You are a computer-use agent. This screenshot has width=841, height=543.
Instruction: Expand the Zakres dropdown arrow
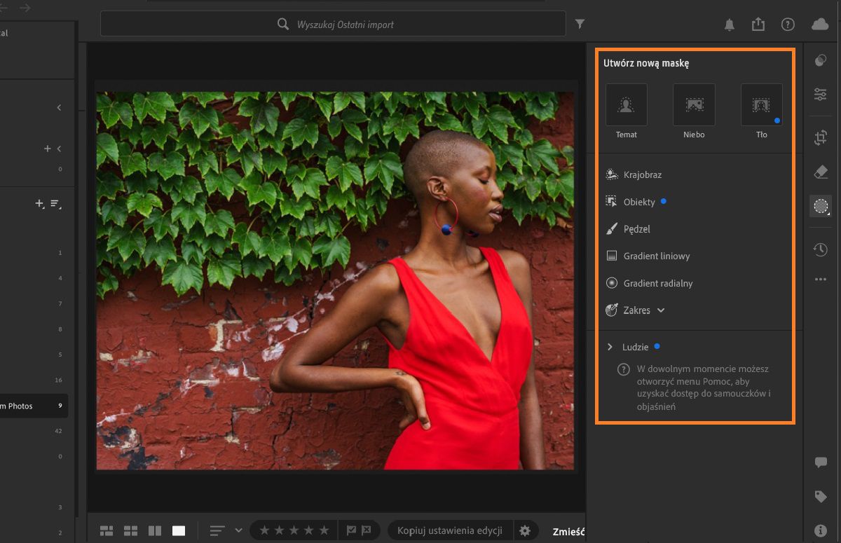pos(661,310)
